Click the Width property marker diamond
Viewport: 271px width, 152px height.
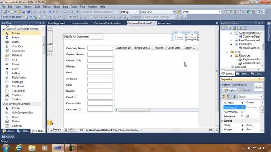[x=243, y=125]
